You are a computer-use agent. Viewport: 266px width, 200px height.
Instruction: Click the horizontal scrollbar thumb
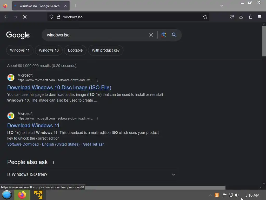155,187
